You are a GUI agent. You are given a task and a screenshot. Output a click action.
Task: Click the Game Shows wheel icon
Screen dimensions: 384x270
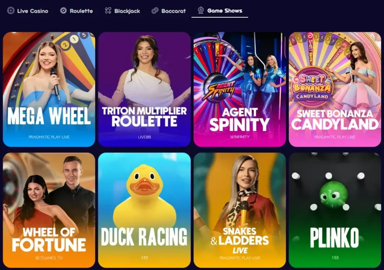click(201, 10)
